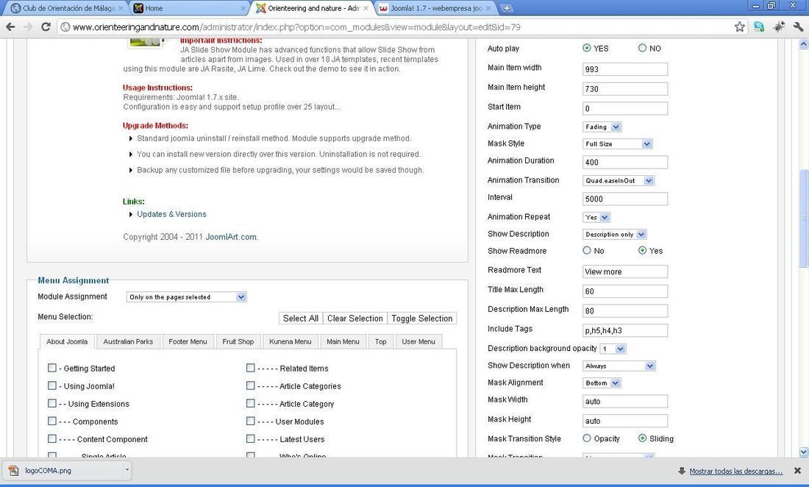Check the Article Category menu item
809x487 pixels.
pos(251,403)
